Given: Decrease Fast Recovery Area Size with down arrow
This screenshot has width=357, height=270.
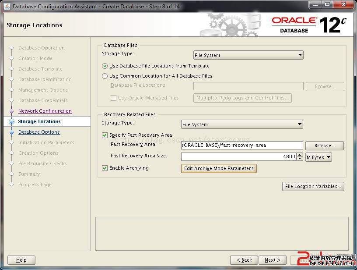Looking at the screenshot, I should 300,159.
